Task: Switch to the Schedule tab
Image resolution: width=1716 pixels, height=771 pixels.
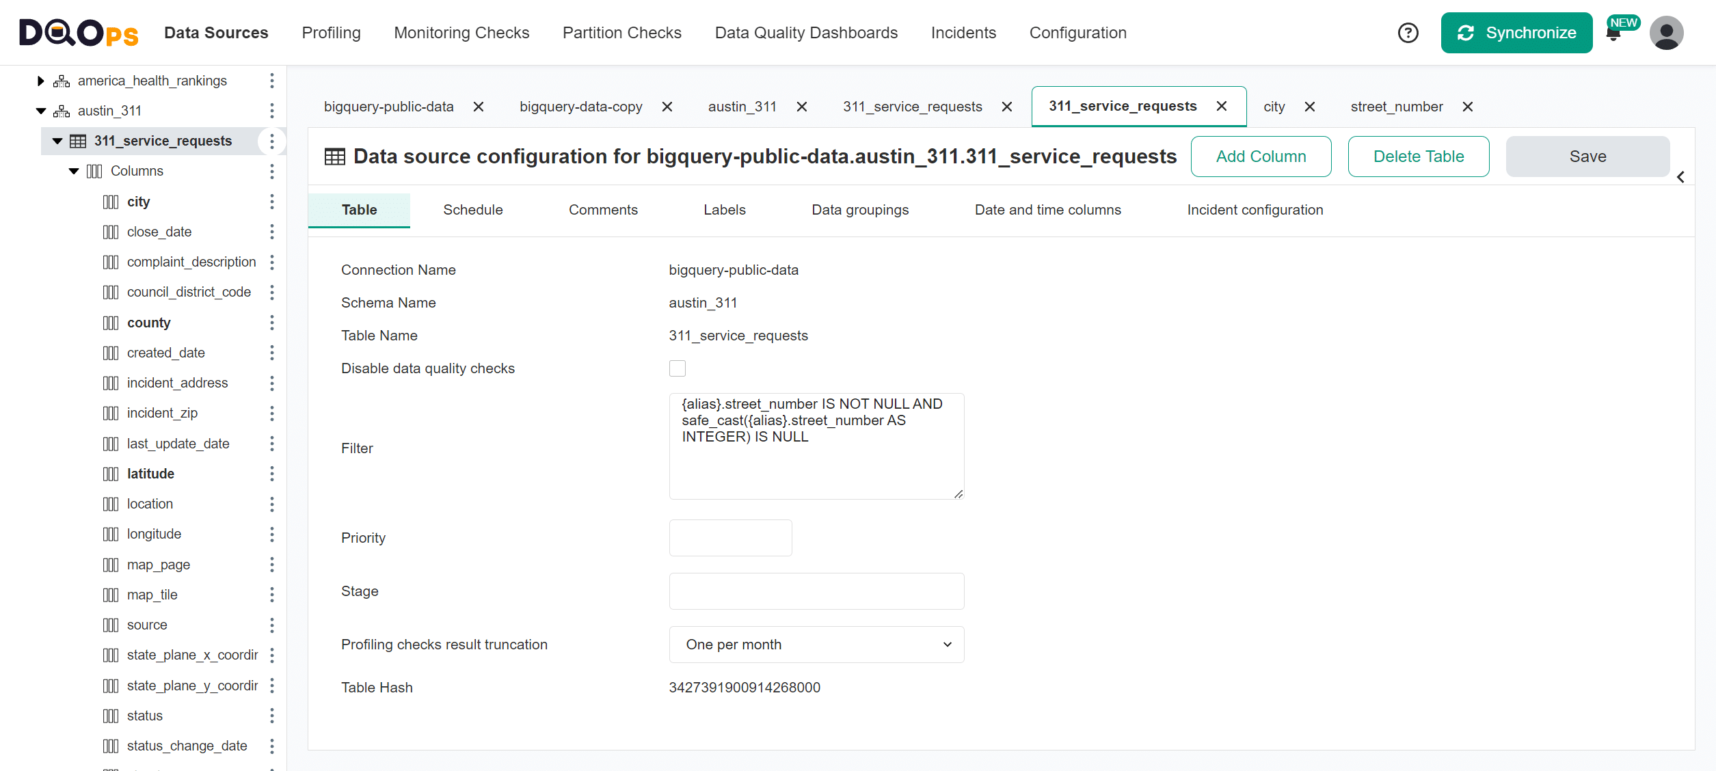Action: tap(472, 210)
